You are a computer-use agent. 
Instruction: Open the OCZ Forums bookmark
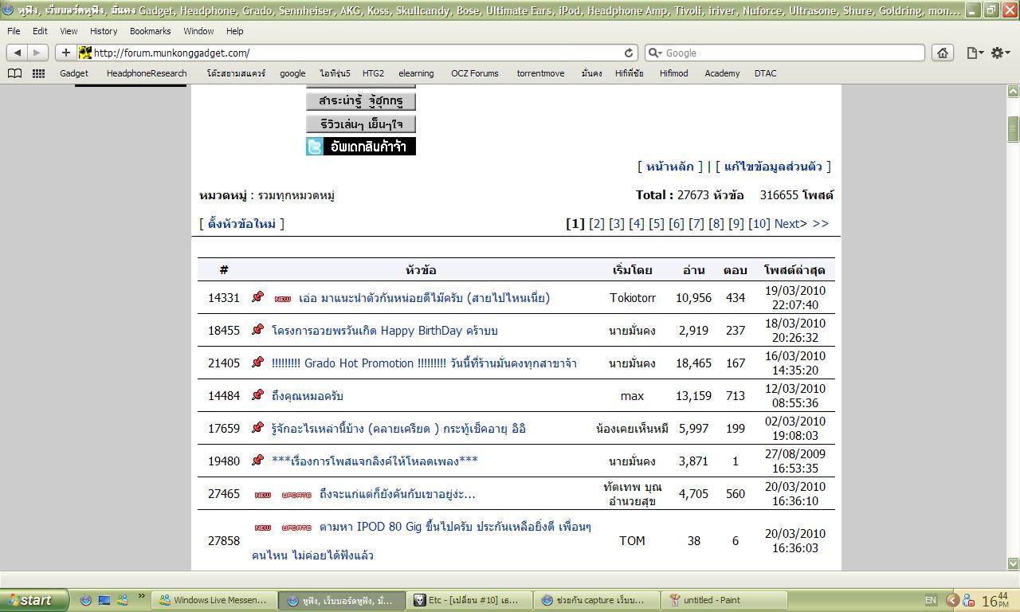click(474, 73)
